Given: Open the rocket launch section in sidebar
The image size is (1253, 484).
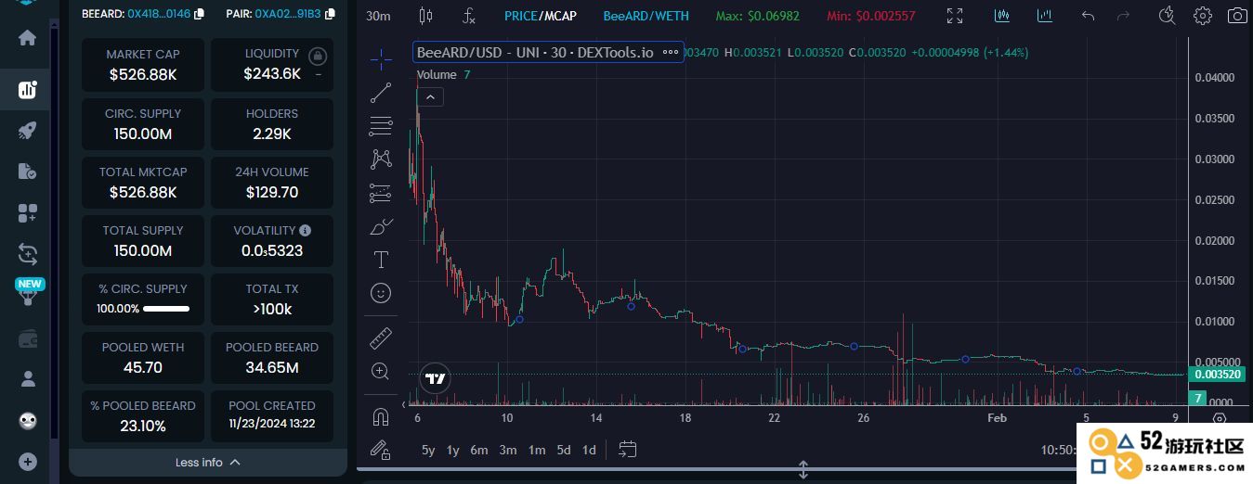Looking at the screenshot, I should (27, 130).
